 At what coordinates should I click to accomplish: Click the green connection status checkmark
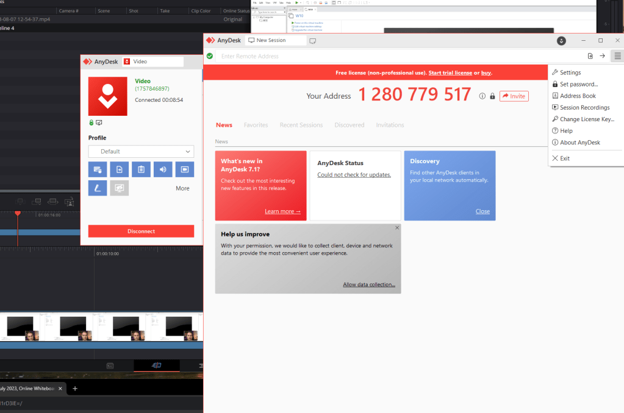pos(210,56)
